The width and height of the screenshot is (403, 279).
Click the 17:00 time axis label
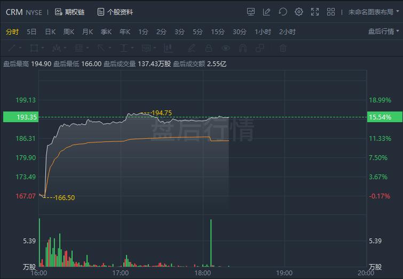point(121,273)
